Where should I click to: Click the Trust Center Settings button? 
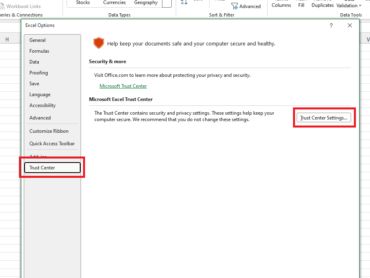(x=324, y=117)
